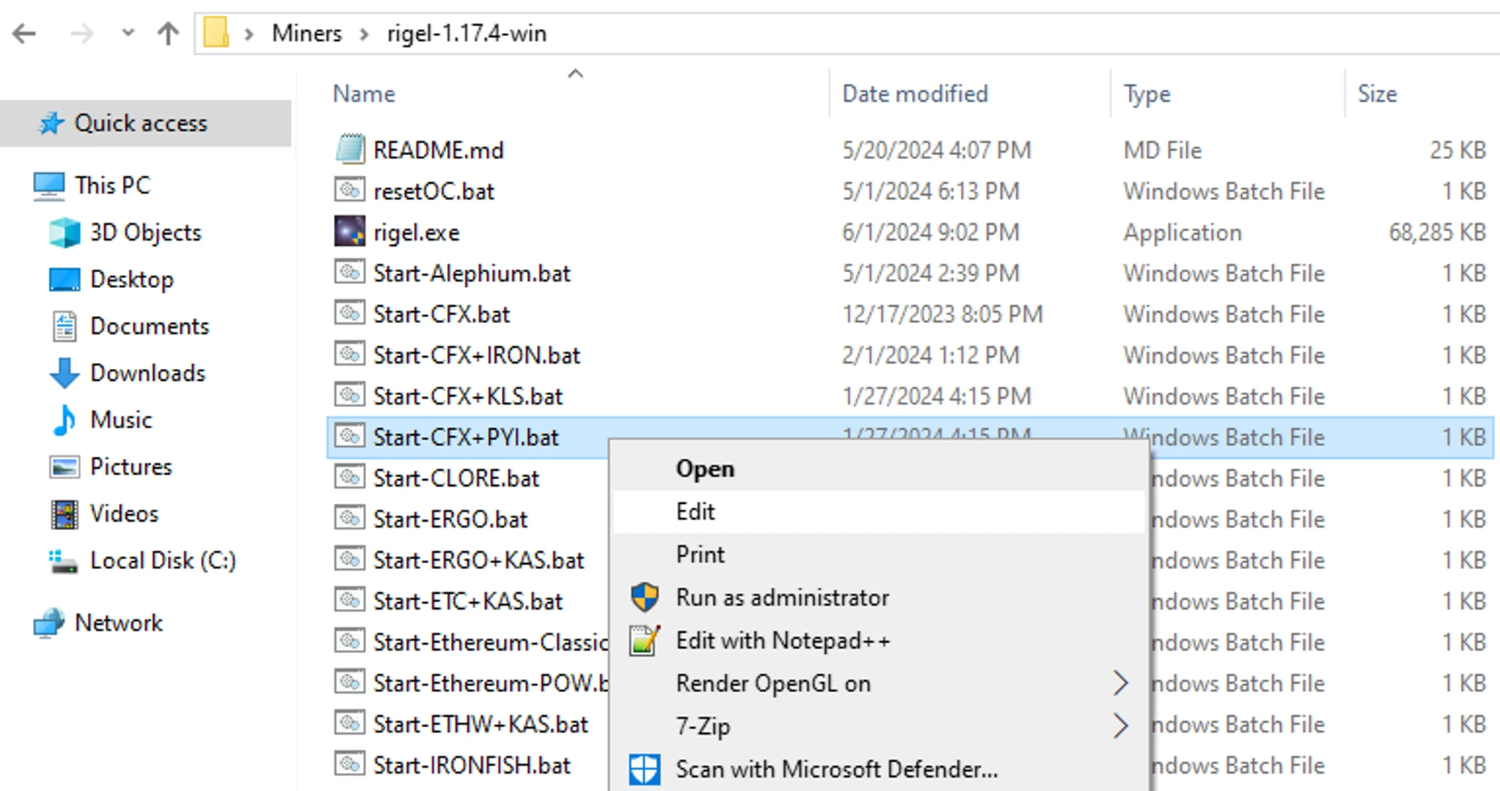This screenshot has height=791, width=1500.
Task: Go back using the back arrow
Action: 25,34
